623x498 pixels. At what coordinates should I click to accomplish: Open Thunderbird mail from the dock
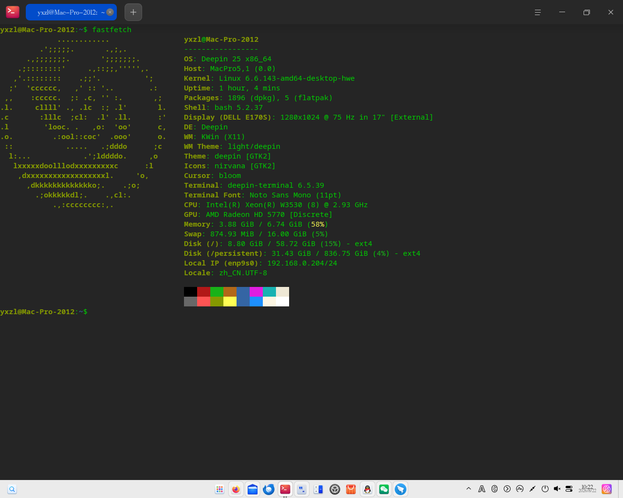[269, 489]
